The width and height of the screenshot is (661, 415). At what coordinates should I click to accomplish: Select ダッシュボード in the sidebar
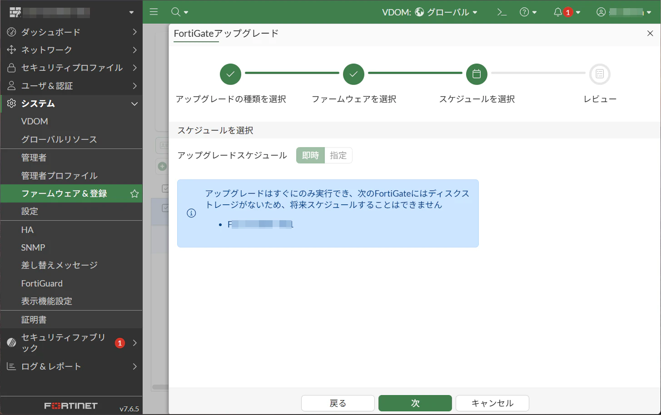(50, 32)
